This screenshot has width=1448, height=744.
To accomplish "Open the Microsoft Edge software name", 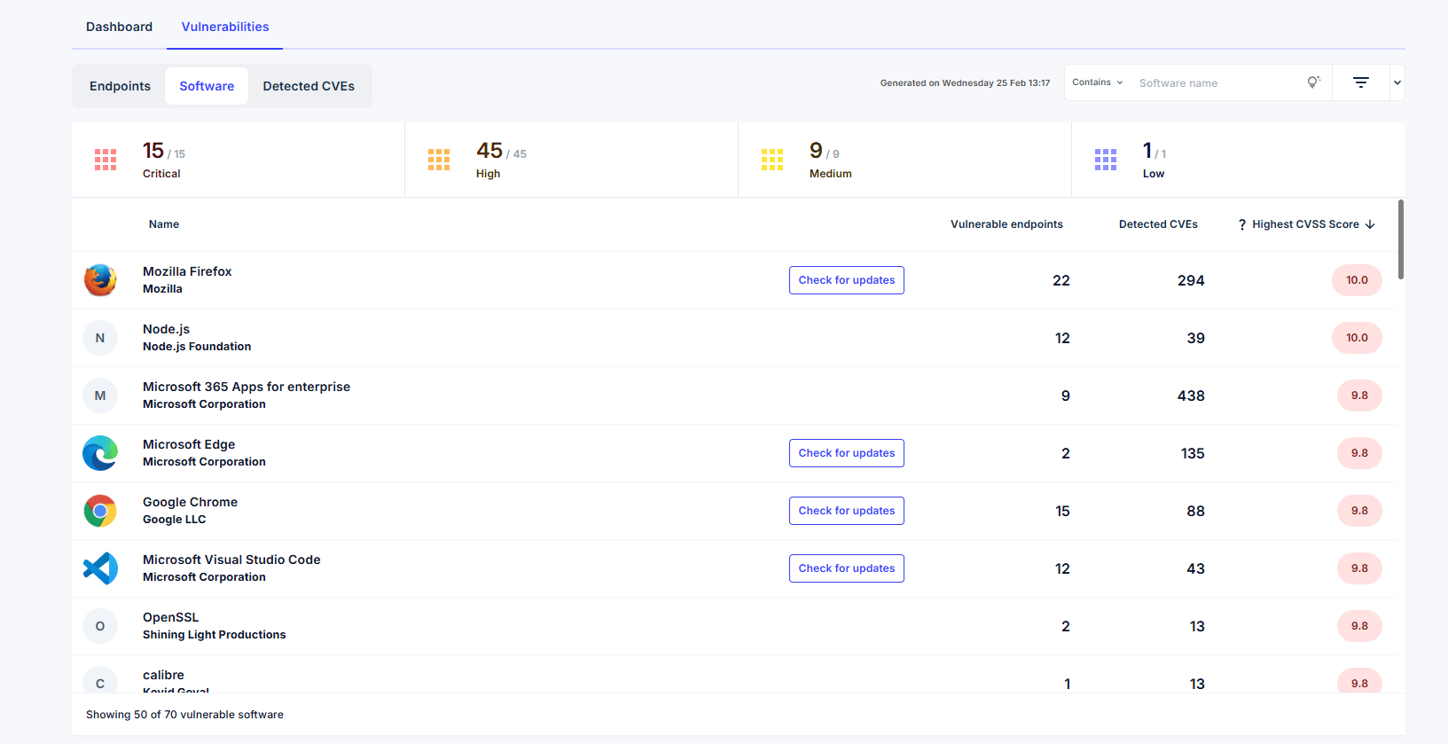I will 189,444.
